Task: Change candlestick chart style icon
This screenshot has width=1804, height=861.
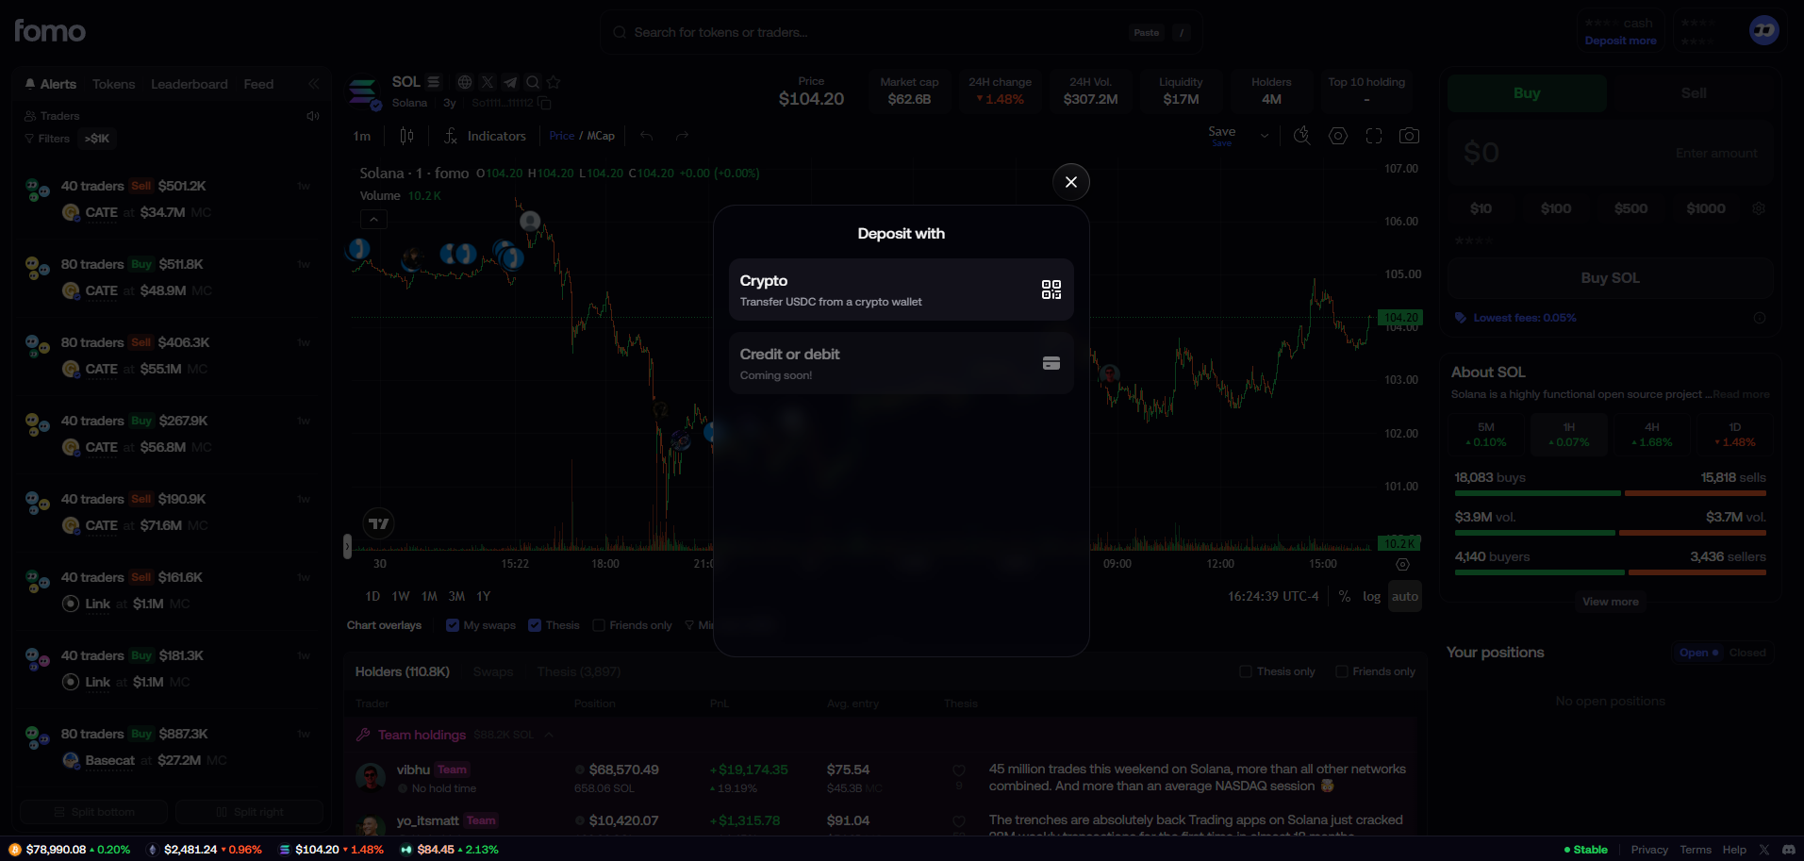Action: point(406,136)
